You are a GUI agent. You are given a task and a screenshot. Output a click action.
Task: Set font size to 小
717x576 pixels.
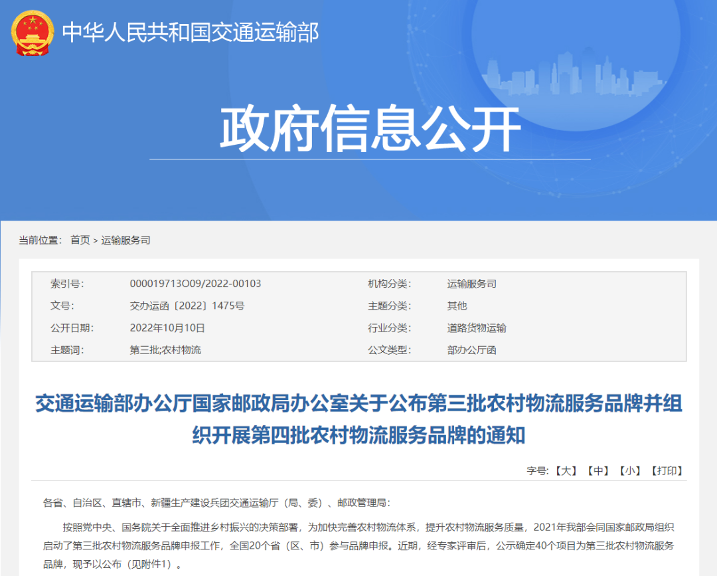tap(630, 471)
